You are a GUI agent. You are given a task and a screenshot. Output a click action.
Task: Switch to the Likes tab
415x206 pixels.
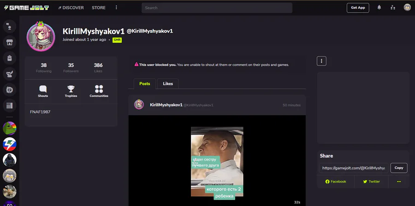168,83
